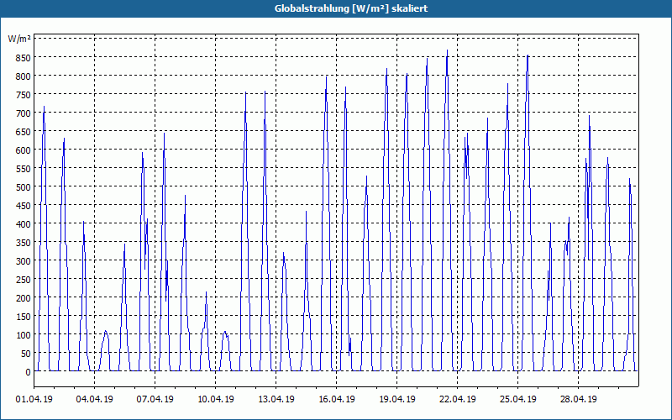The image size is (672, 420).
Task: Select the 350 tick label on the y-axis
Action: tap(24, 243)
